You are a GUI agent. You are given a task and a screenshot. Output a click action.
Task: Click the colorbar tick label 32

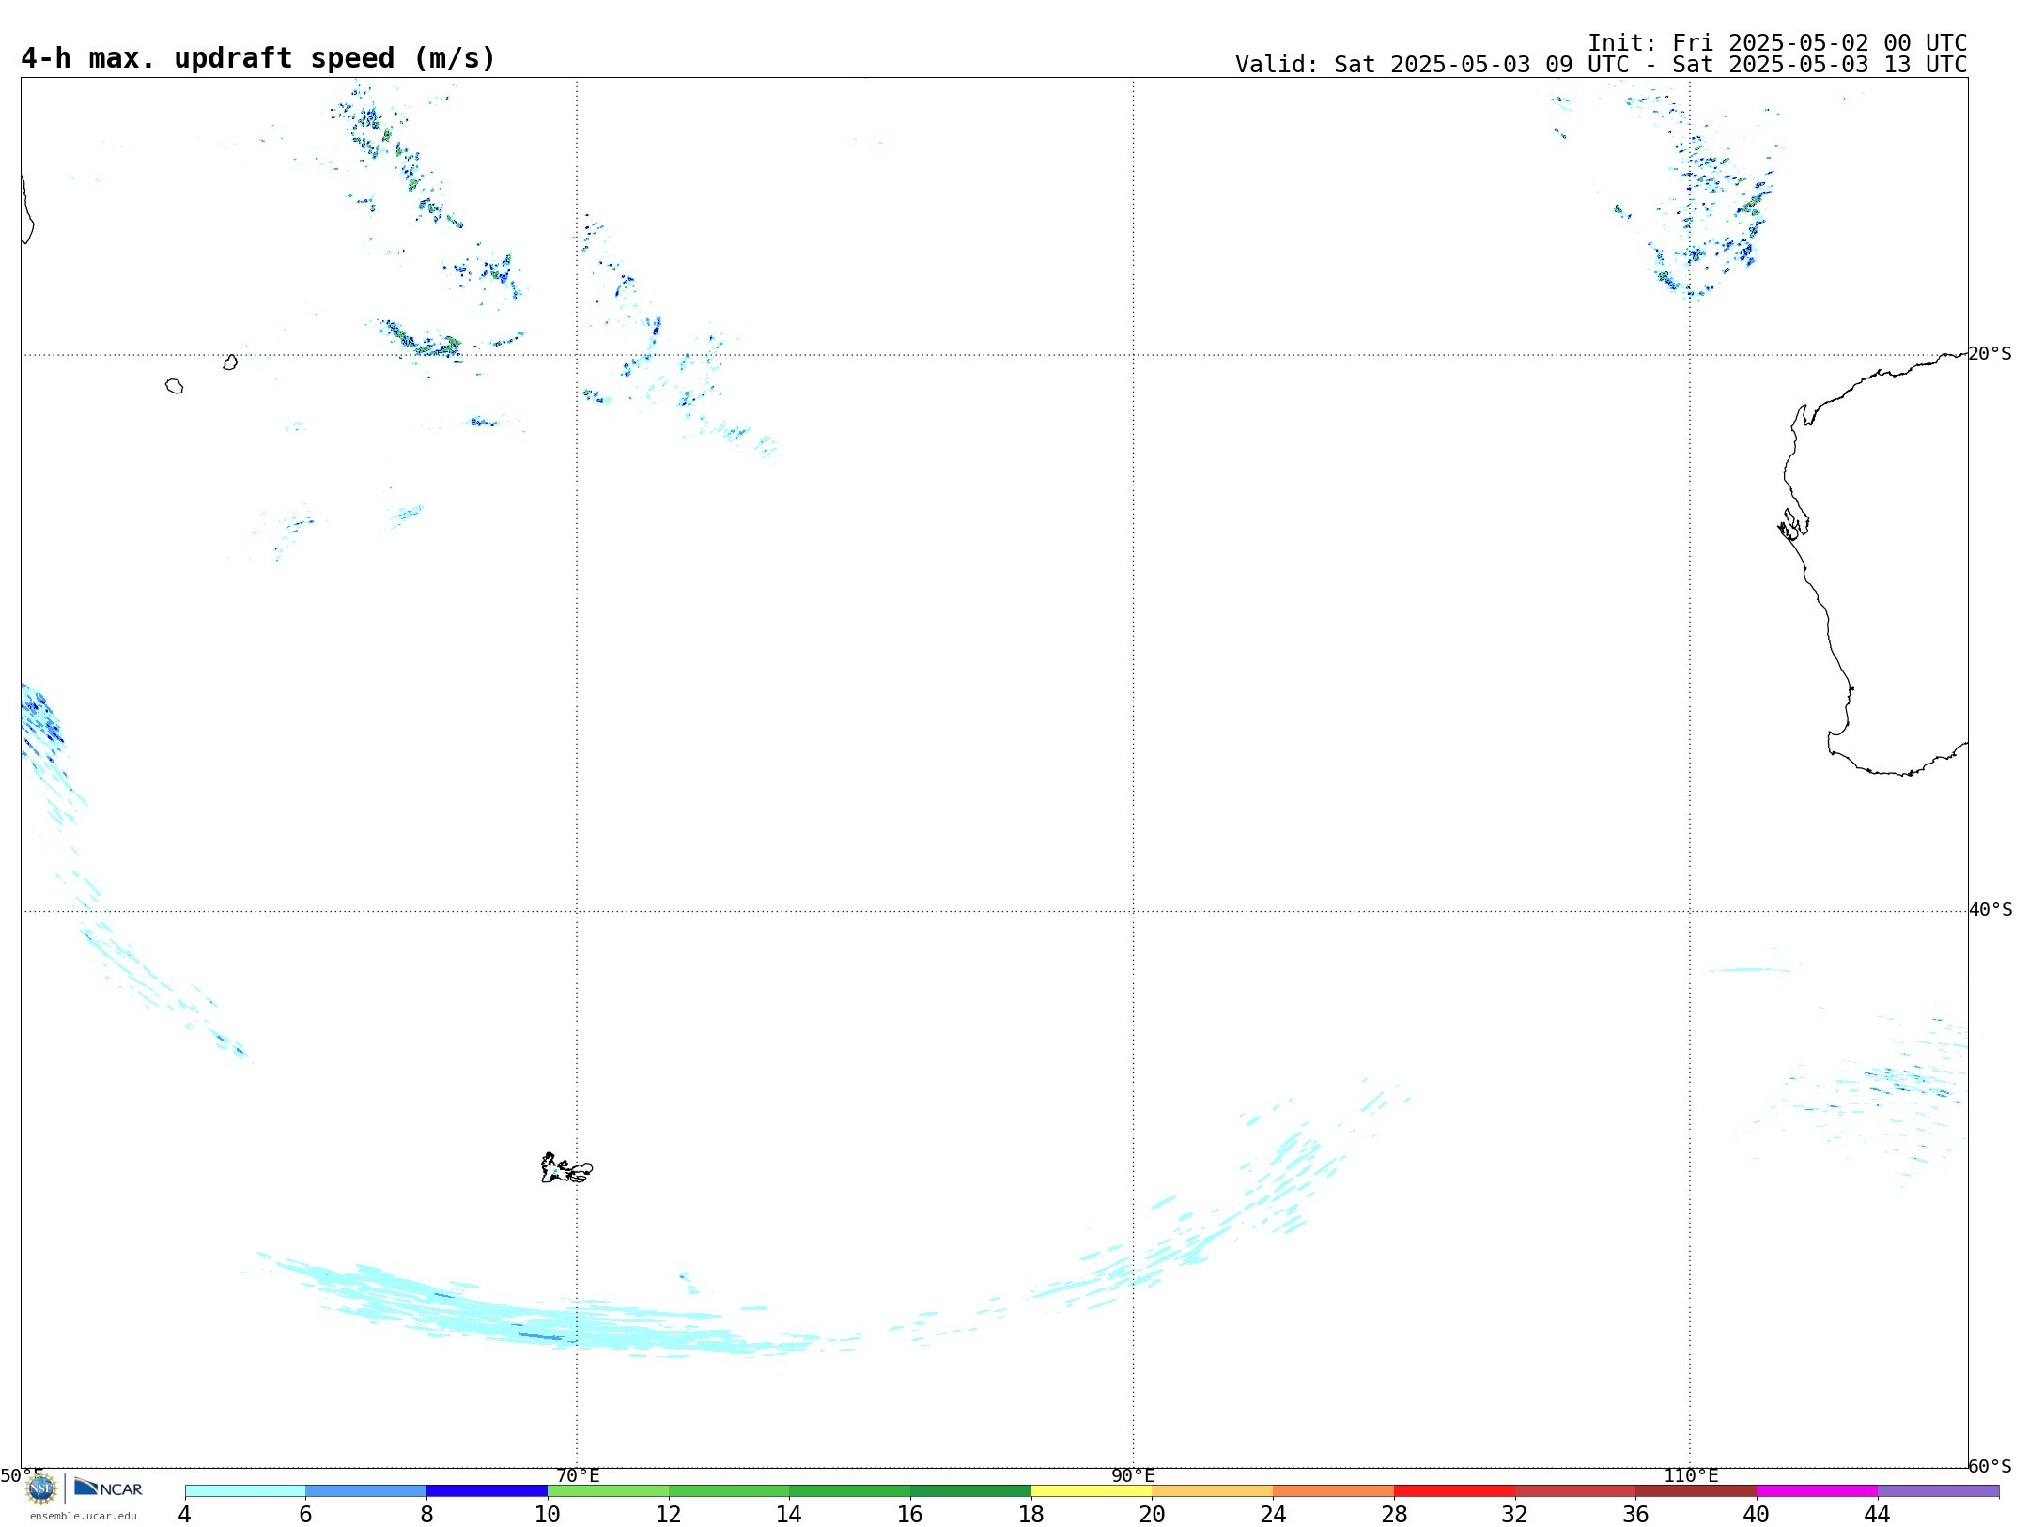pos(1515,1514)
